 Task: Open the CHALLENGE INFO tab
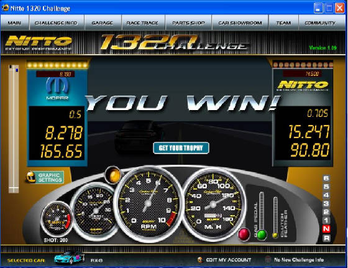click(x=56, y=23)
